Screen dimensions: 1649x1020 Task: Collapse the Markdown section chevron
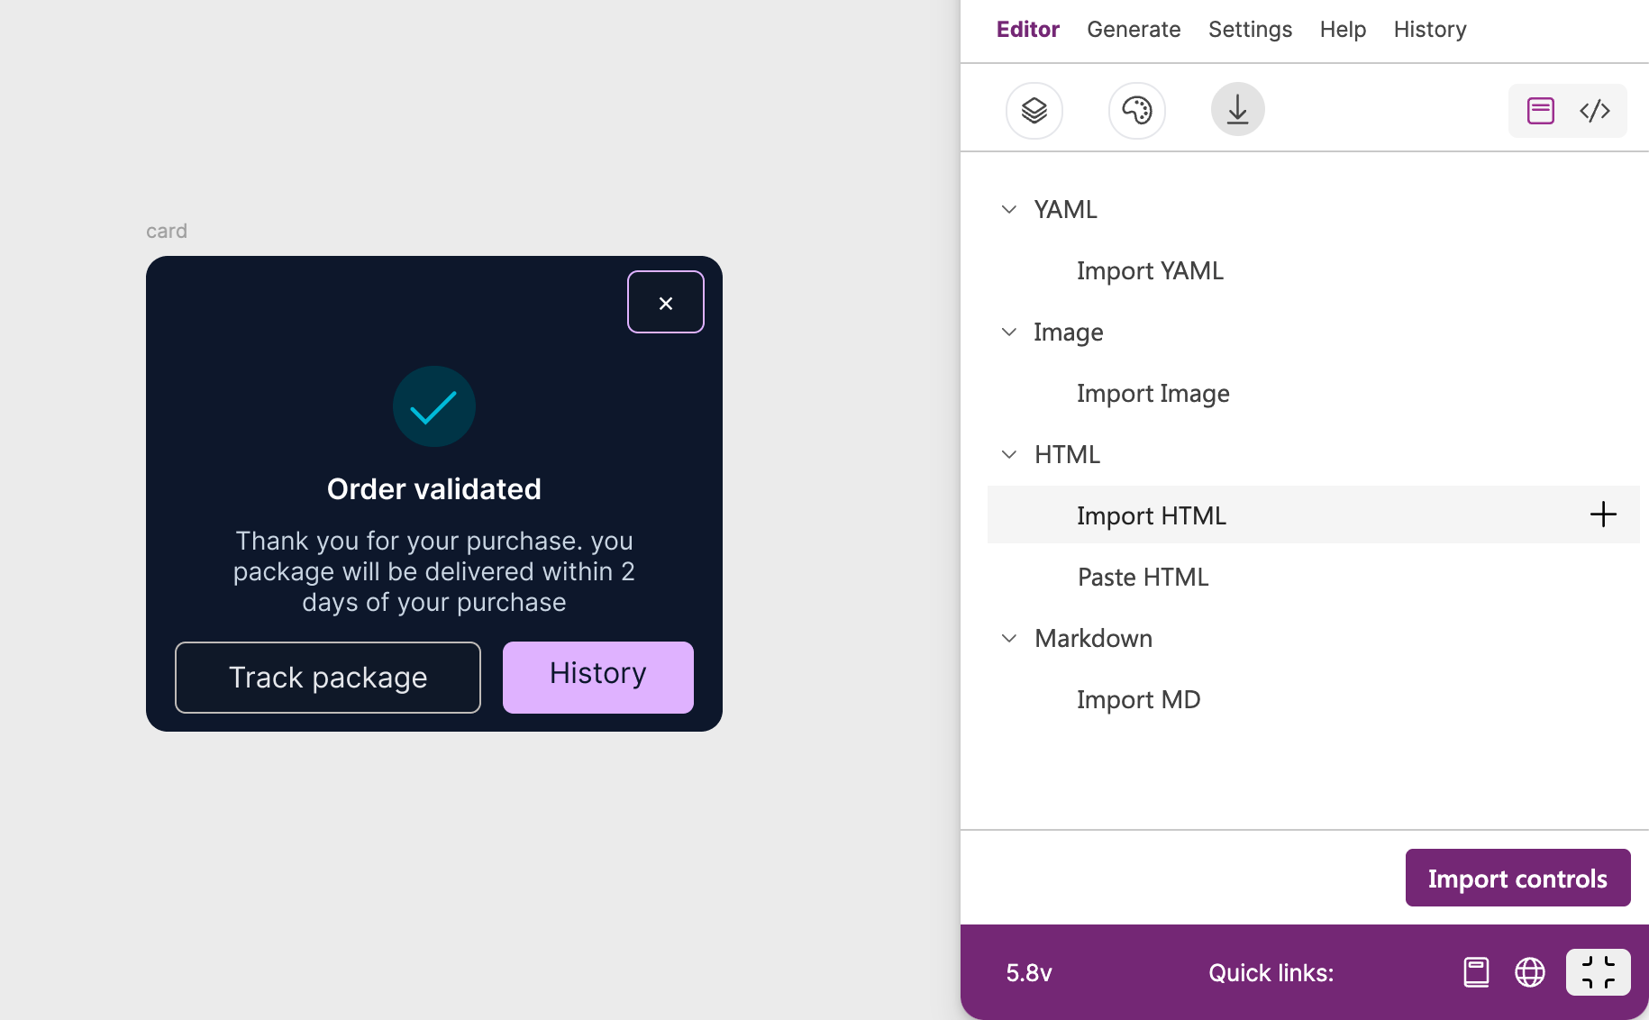1009,638
